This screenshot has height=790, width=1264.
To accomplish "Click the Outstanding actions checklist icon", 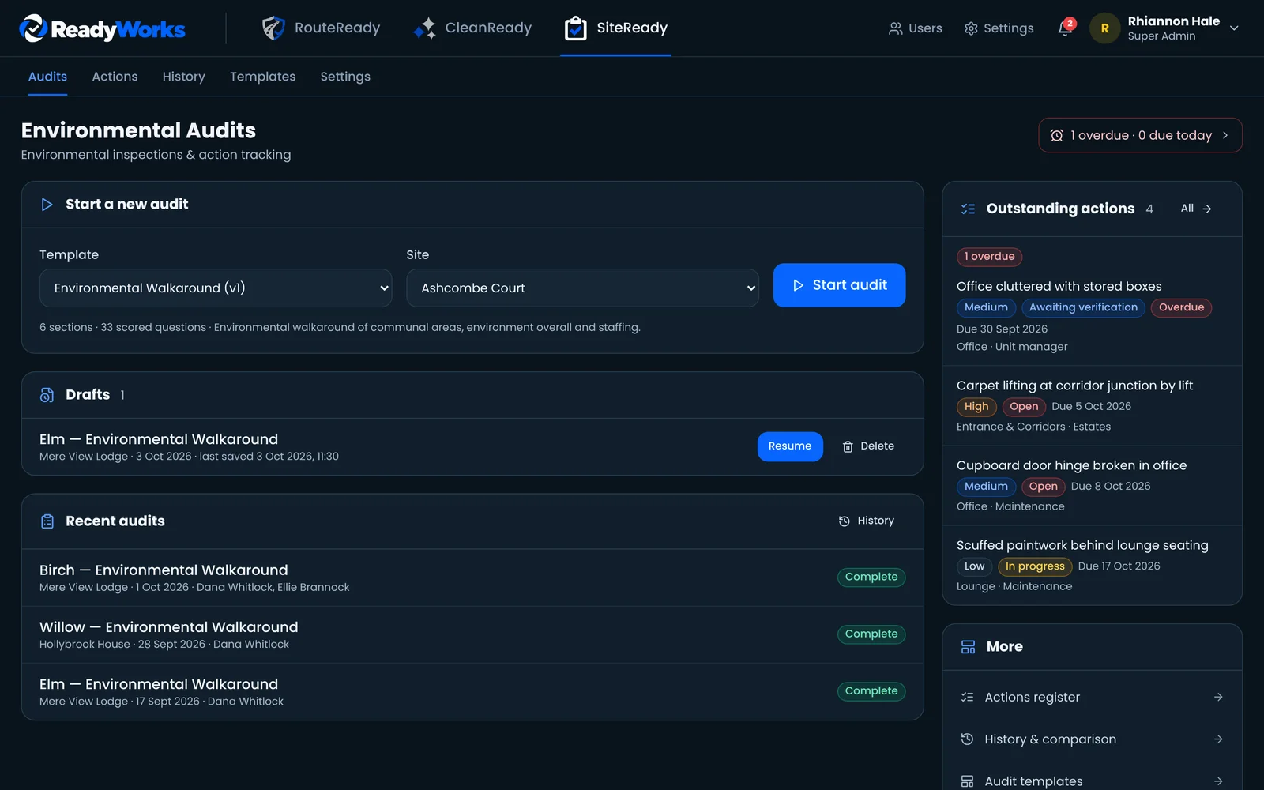I will click(x=968, y=209).
